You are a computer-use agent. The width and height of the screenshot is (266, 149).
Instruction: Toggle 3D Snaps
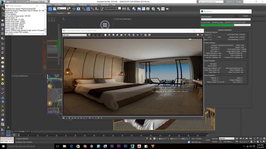[84, 9]
